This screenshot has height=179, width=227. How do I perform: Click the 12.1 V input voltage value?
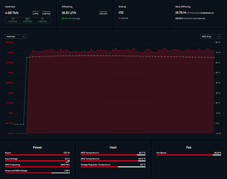67,159
